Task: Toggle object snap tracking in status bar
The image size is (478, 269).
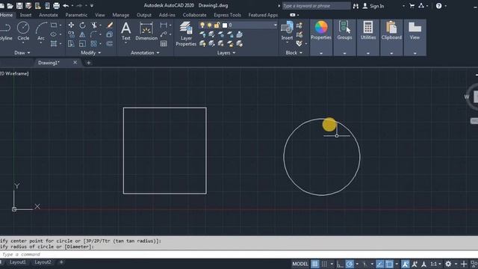Action: click(x=379, y=264)
